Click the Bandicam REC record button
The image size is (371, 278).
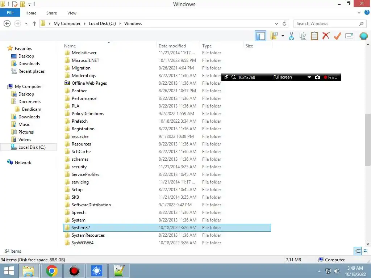coord(331,77)
